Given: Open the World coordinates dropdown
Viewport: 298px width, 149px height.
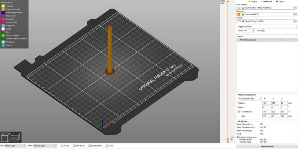Looking at the screenshot, I should tap(250, 98).
